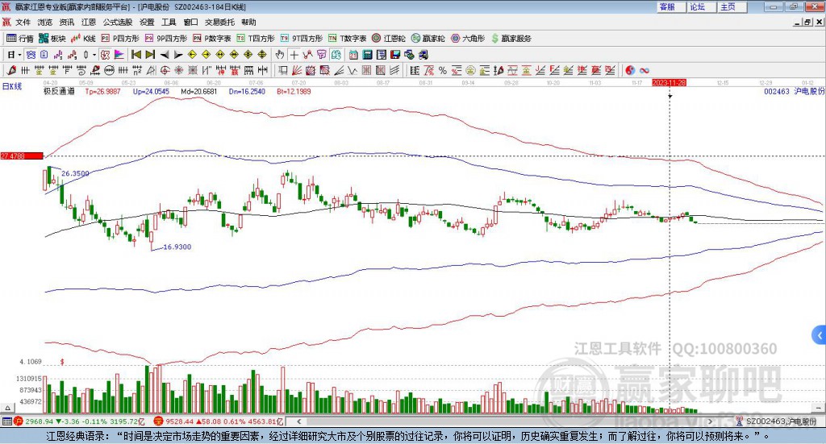Click the colored flag icon
The height and width of the screenshot is (444, 826).
point(119,55)
